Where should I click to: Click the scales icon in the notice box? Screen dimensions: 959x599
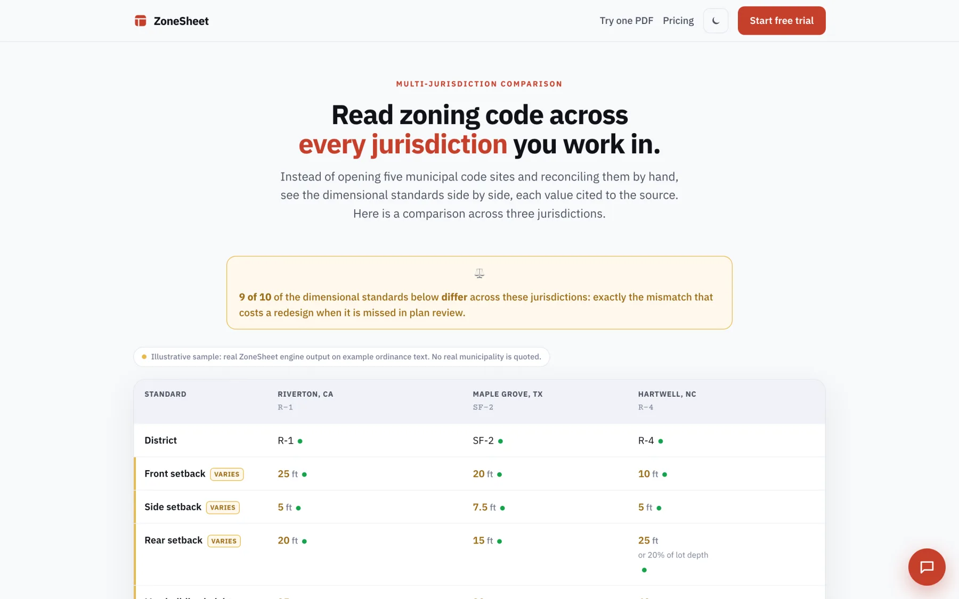(479, 273)
